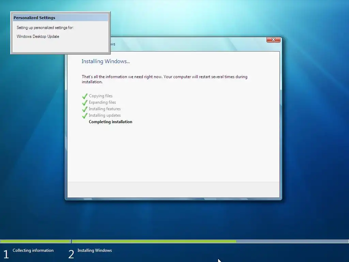Select the Installing updates step text
The height and width of the screenshot is (262, 349).
click(105, 115)
